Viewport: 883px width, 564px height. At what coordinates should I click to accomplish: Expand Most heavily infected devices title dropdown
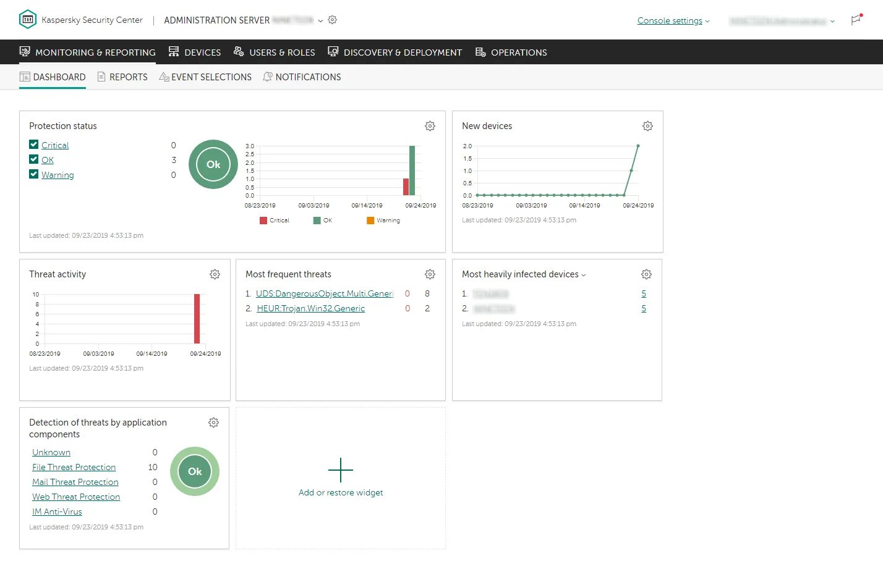coord(583,275)
